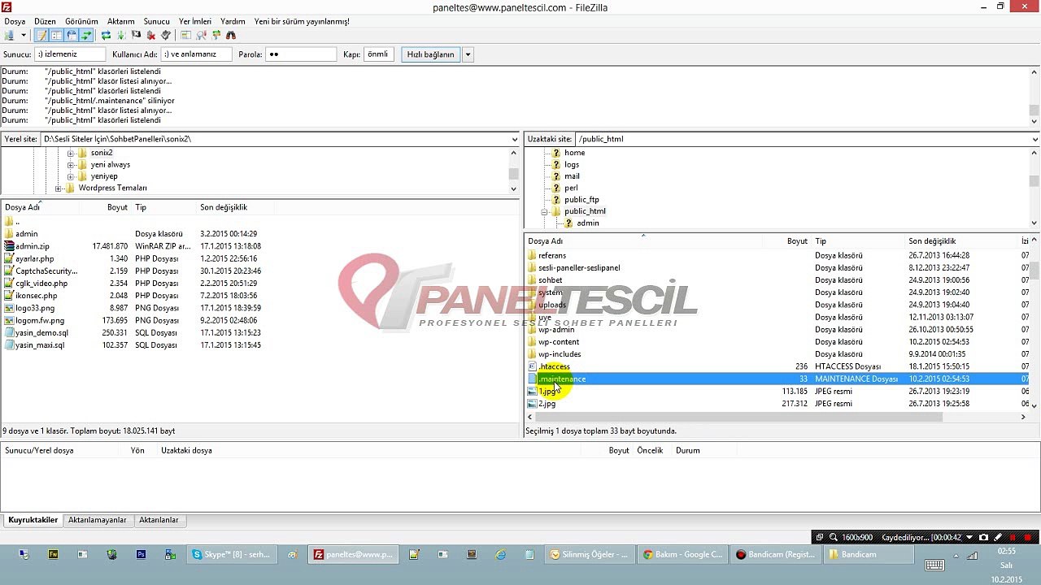The width and height of the screenshot is (1041, 585).
Task: Open the Yerel site path dropdown
Action: 514,139
